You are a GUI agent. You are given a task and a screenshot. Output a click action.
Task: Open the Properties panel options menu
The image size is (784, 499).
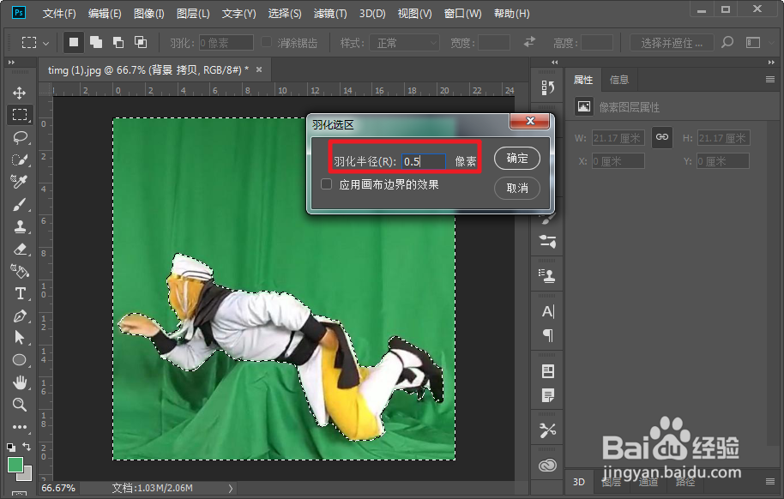(x=770, y=80)
